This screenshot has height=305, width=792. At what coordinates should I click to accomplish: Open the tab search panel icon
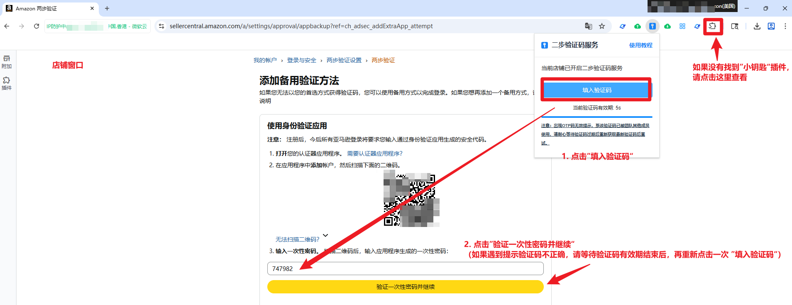735,26
